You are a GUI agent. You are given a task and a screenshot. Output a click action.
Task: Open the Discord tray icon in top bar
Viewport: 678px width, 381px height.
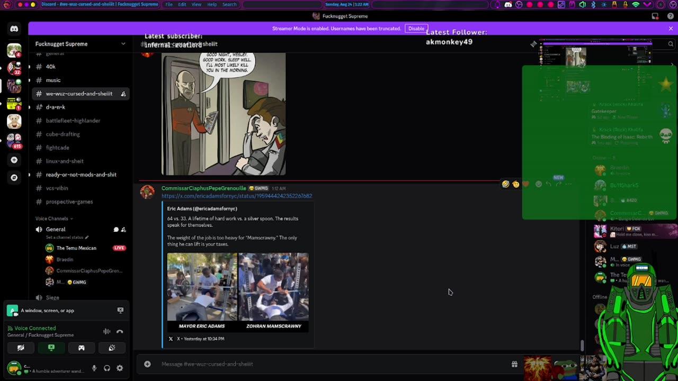pos(508,4)
